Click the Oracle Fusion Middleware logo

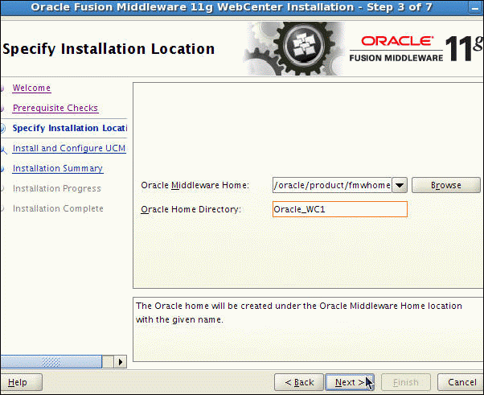pos(416,49)
